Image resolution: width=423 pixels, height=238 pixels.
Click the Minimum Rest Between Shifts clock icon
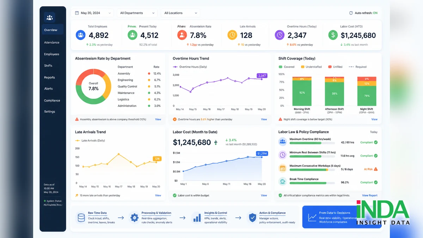coord(282,155)
